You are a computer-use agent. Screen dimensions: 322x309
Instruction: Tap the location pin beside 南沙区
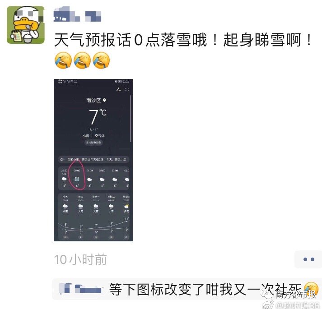coord(104,100)
